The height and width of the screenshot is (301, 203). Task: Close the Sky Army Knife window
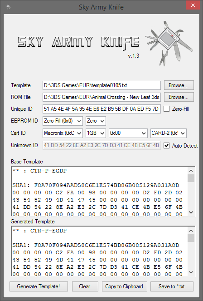tap(193, 5)
